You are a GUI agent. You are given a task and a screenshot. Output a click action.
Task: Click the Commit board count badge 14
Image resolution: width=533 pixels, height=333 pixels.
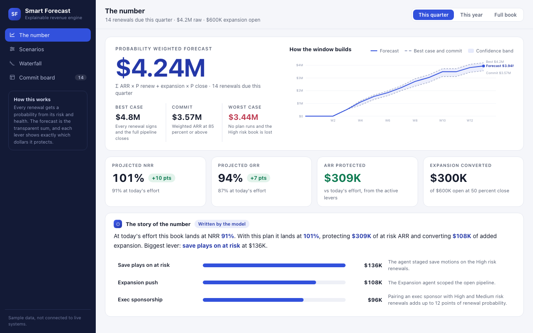81,77
